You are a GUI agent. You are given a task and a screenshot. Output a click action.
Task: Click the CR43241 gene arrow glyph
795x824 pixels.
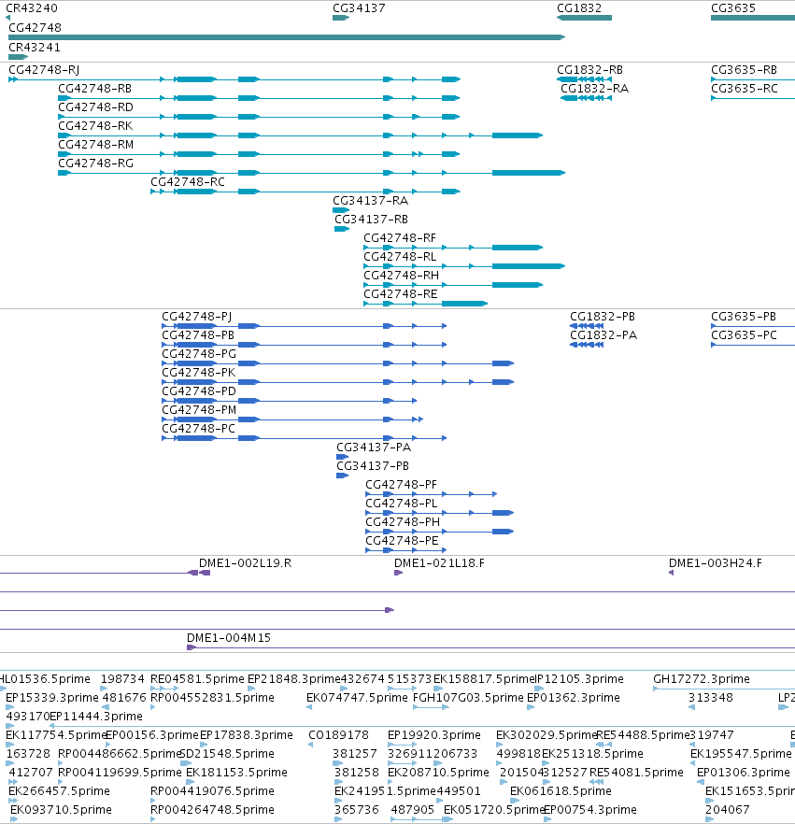(18, 57)
